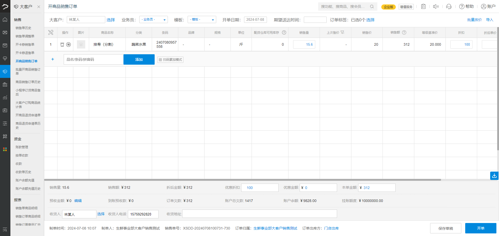Enable the 扫码累加模式 checkbox

click(160, 60)
